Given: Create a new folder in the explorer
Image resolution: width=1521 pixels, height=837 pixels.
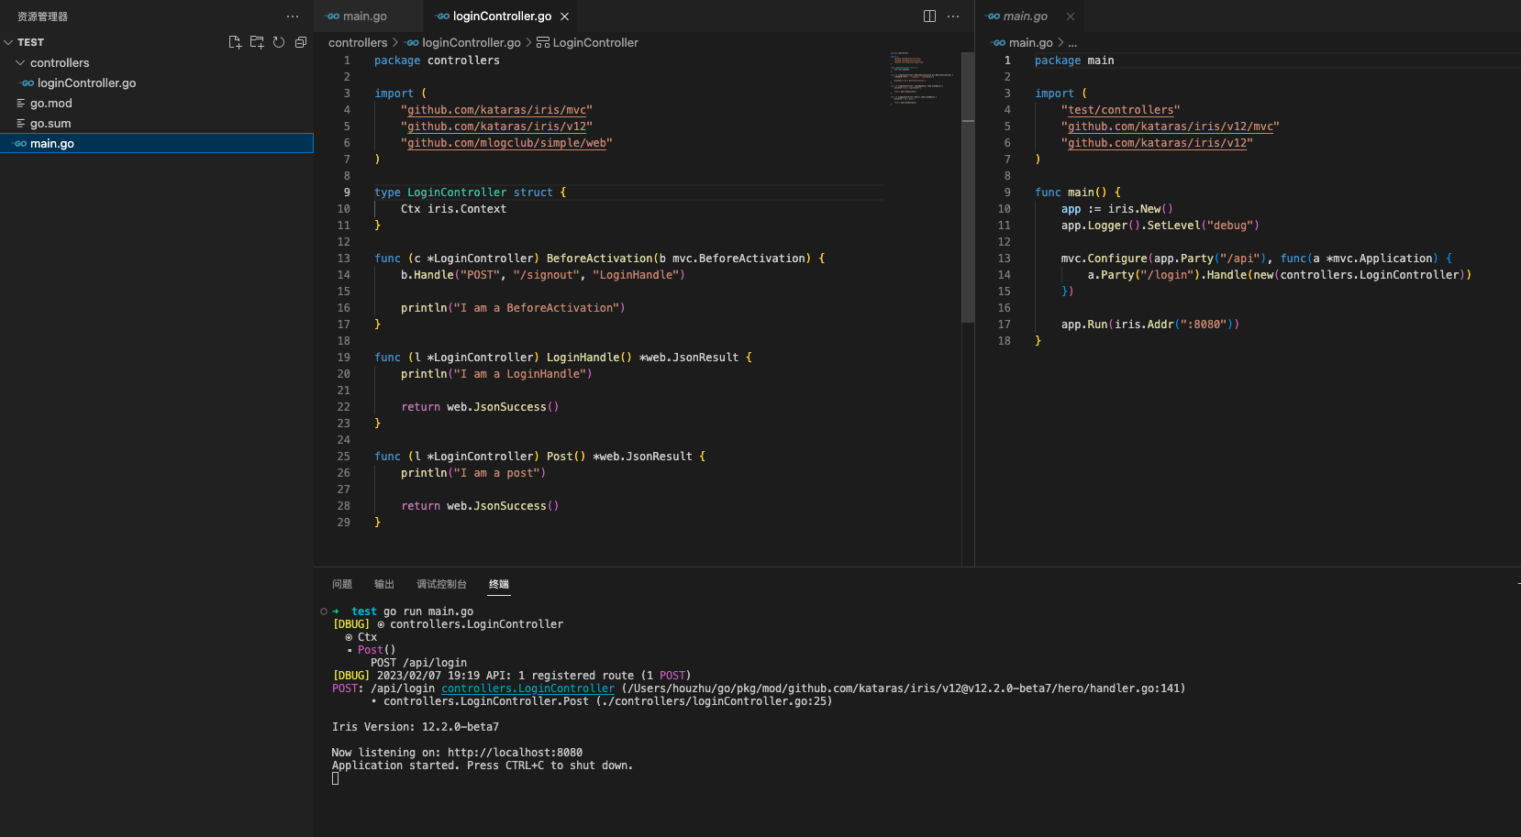Looking at the screenshot, I should (257, 41).
